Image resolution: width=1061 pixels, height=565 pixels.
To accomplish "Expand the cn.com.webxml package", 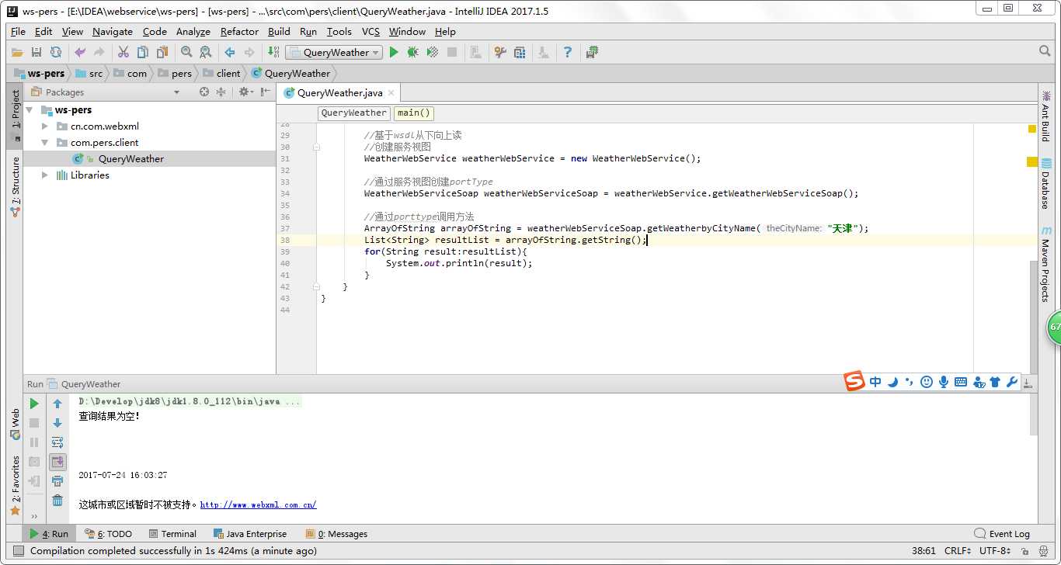I will (45, 126).
